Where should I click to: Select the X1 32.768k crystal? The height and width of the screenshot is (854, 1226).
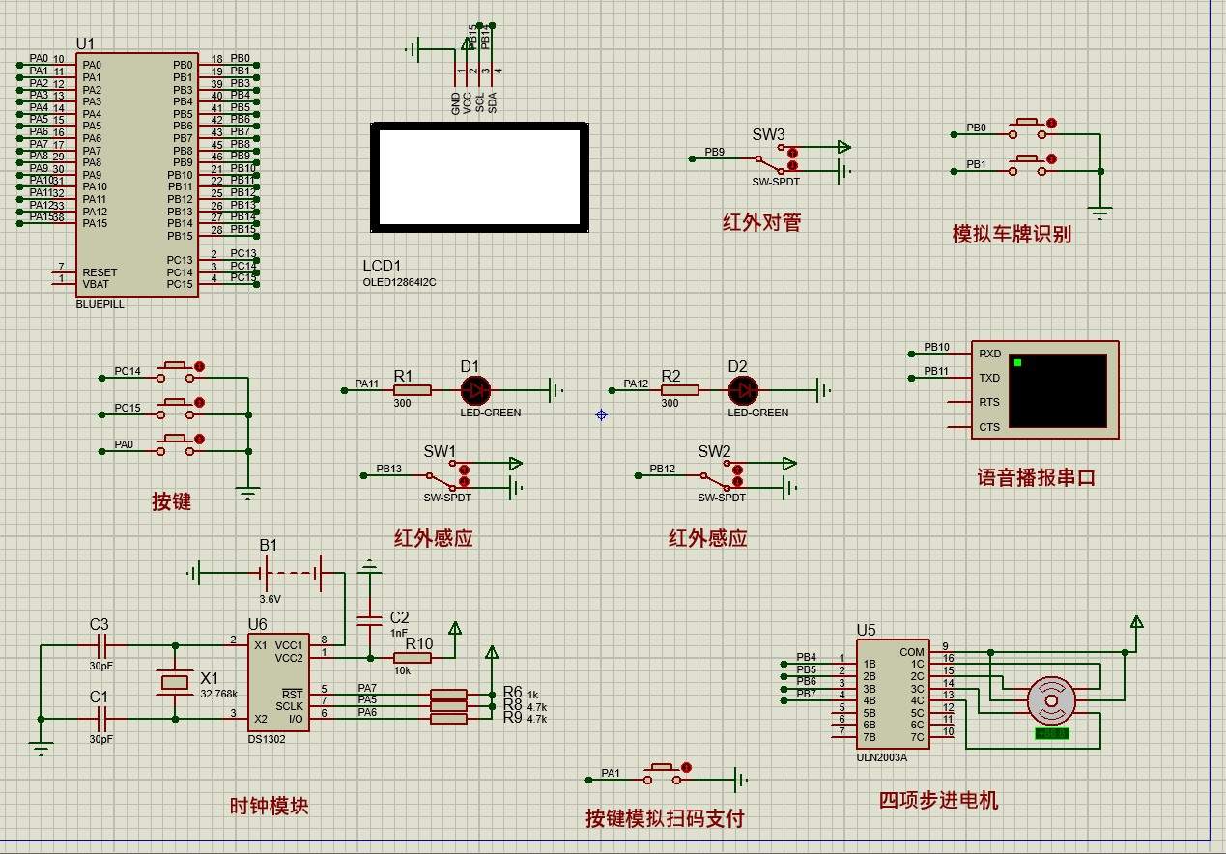click(x=175, y=683)
